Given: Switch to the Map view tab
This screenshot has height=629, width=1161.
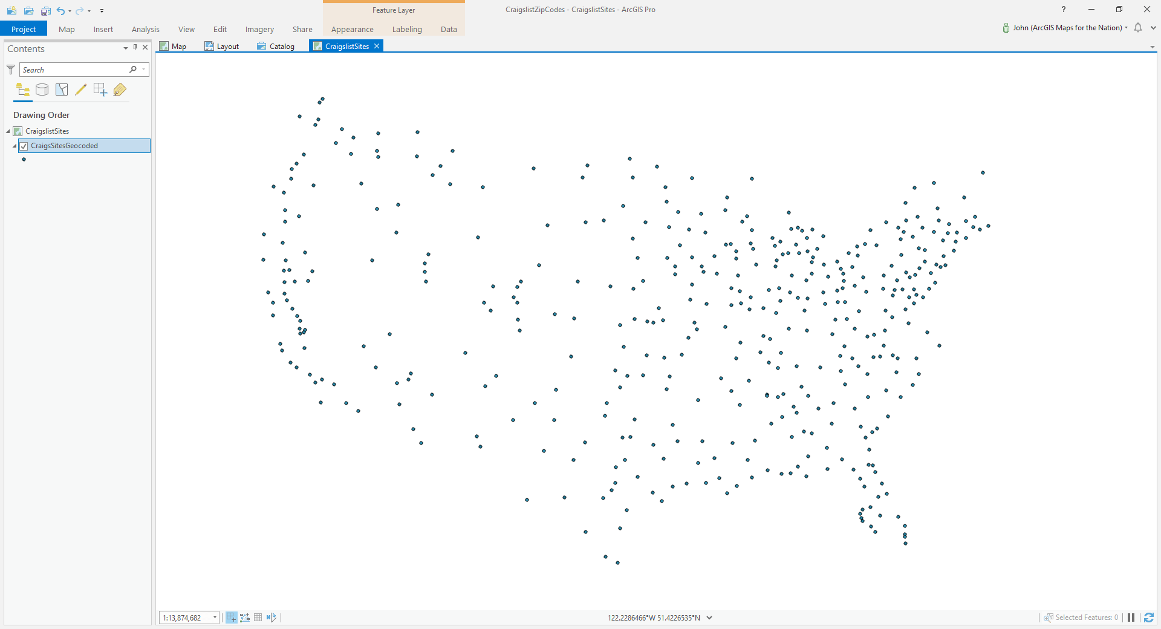Looking at the screenshot, I should [173, 46].
